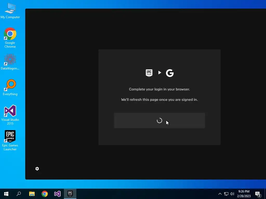Click 'Complete your login in your browser.' text
266x199 pixels.
coord(159,89)
